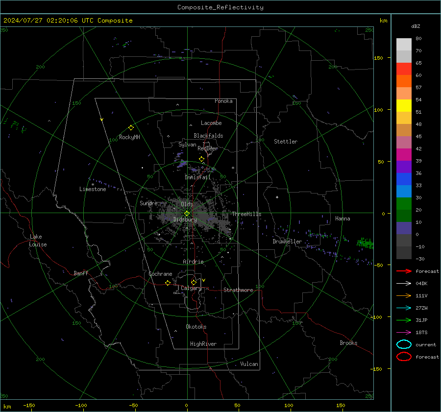Click the cyan 27ZW arrow legend icon
441x412 pixels.
[x=404, y=308]
